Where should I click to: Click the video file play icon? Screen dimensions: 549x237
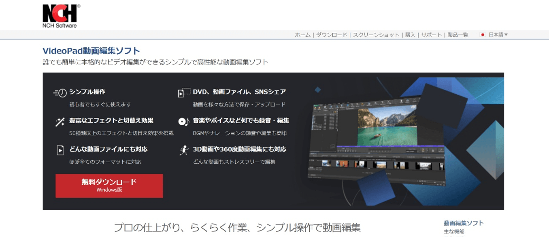[60, 150]
